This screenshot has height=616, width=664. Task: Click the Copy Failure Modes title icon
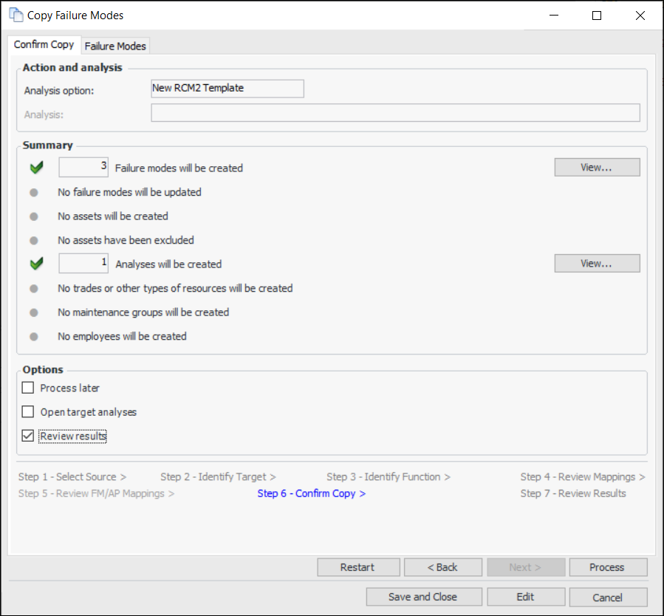16,15
